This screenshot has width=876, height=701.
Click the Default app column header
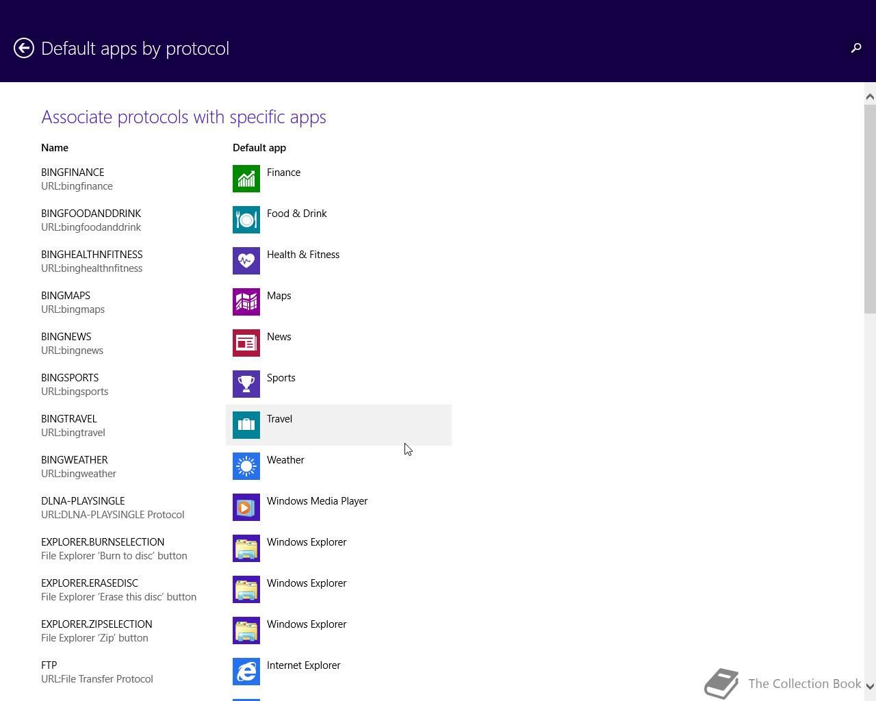click(259, 148)
